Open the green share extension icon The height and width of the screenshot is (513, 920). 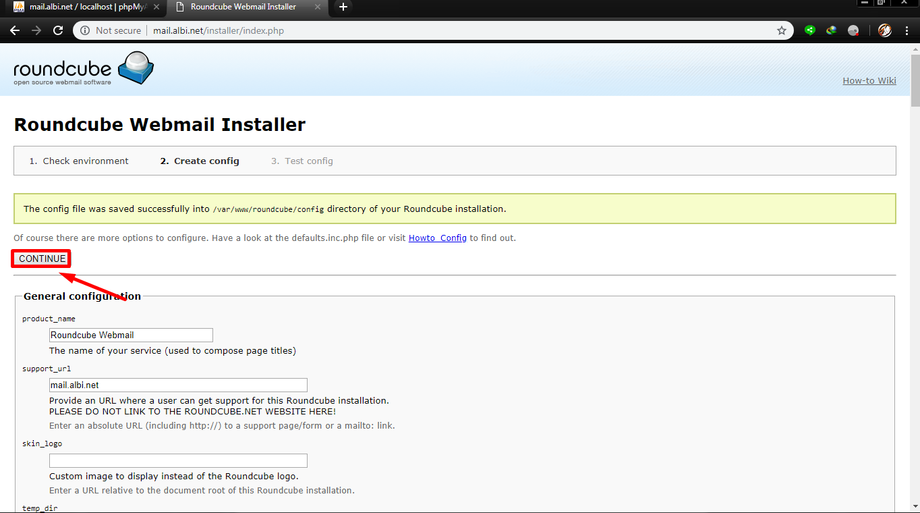pos(810,30)
